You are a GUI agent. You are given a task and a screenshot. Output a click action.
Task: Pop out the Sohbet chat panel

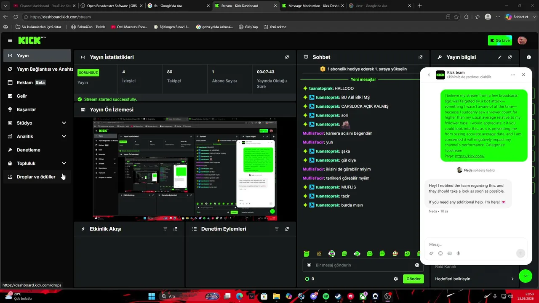(x=420, y=57)
